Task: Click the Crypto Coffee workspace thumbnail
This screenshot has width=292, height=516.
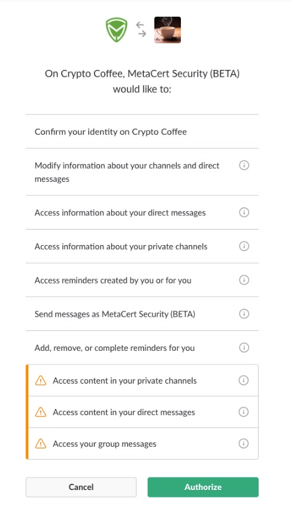Action: tap(167, 30)
